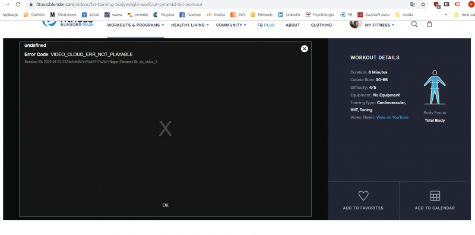Open Media bookmark
The image size is (475, 235).
(x=216, y=14)
